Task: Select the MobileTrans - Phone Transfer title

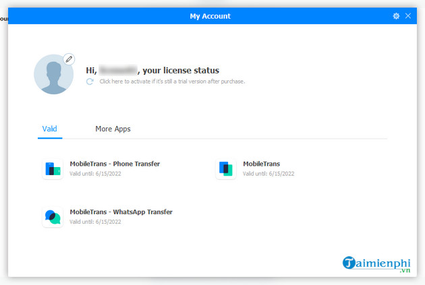Action: coord(115,164)
